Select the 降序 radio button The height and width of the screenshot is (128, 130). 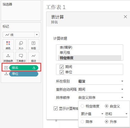[x=82, y=122]
